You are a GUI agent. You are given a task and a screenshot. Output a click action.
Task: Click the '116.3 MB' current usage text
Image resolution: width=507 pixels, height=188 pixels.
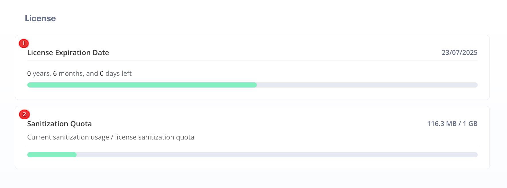(442, 124)
